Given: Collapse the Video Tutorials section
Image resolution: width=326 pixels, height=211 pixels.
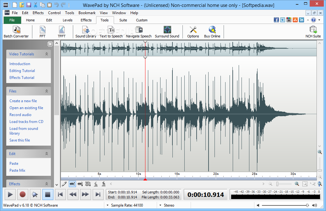Looking at the screenshot, I should (x=46, y=54).
